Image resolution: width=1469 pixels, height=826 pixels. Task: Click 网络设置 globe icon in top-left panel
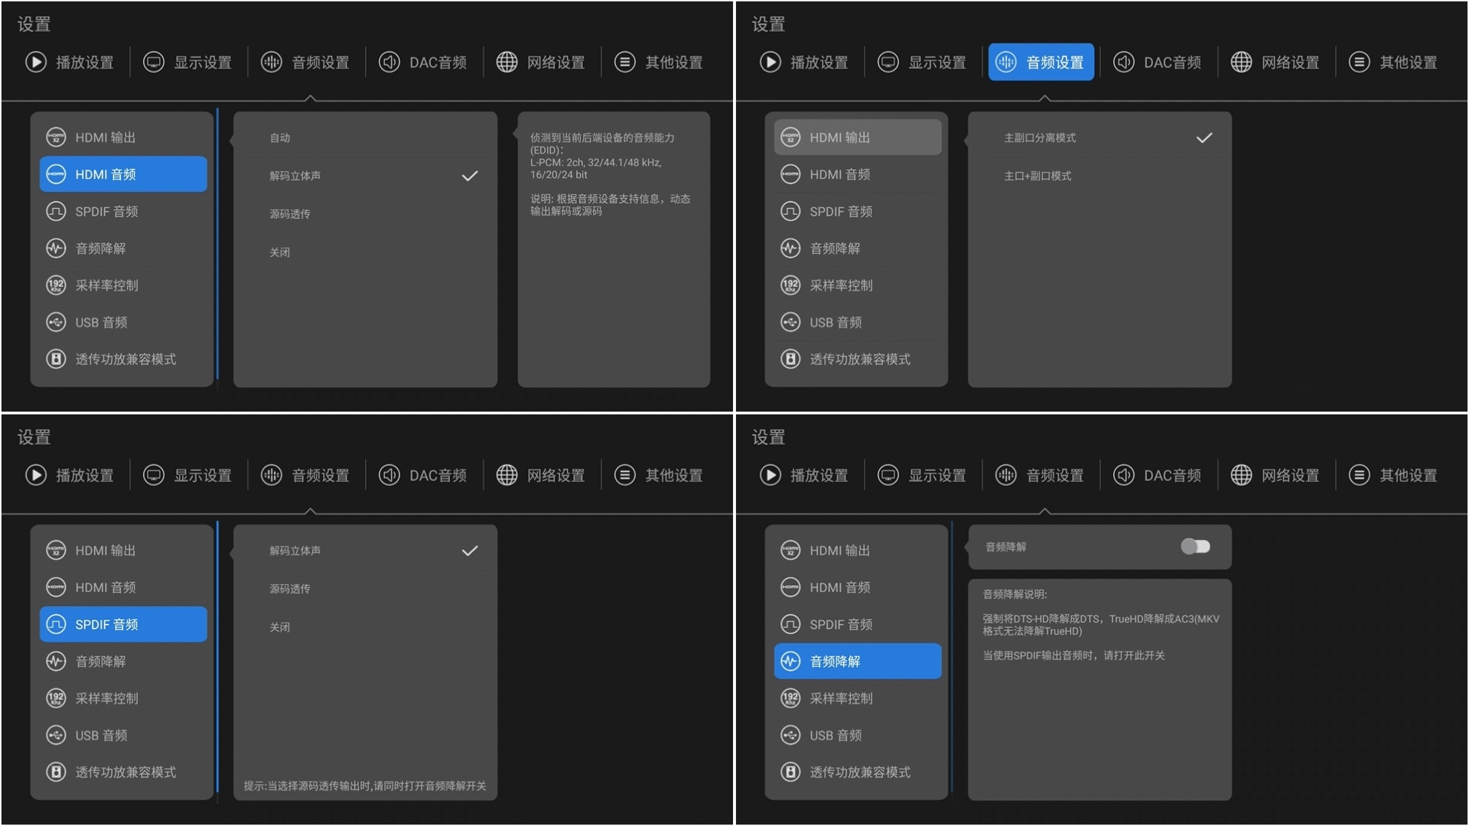click(x=506, y=62)
